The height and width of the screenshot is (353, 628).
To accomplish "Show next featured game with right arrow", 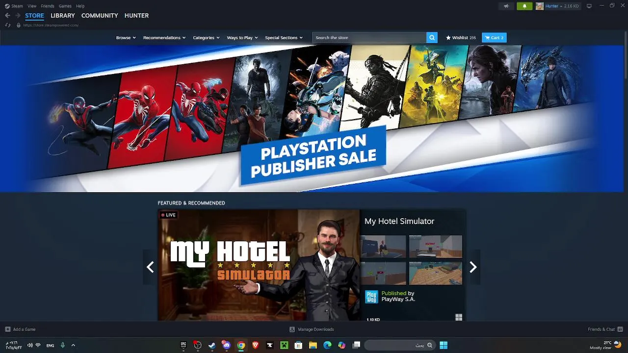I will [x=473, y=267].
